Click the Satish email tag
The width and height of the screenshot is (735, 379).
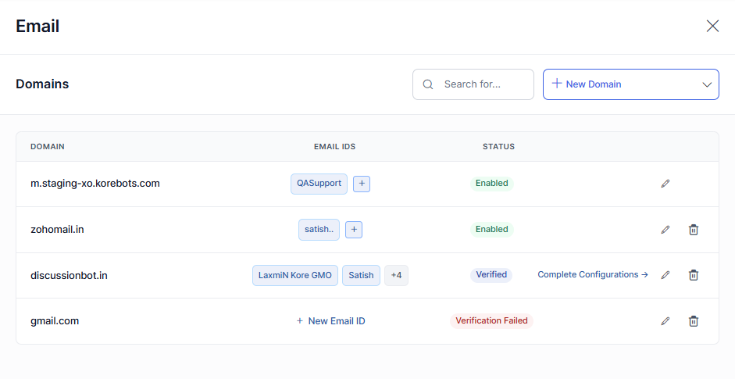click(361, 275)
